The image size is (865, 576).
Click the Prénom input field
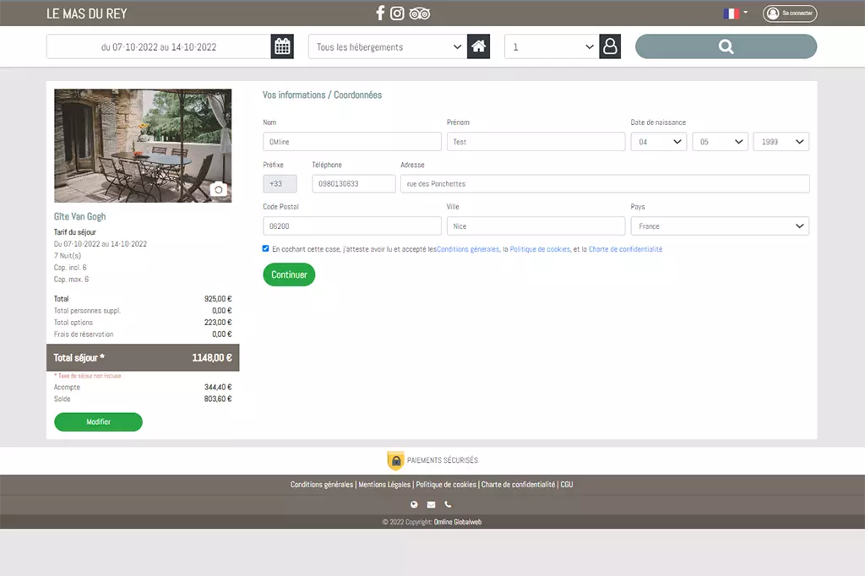click(536, 142)
